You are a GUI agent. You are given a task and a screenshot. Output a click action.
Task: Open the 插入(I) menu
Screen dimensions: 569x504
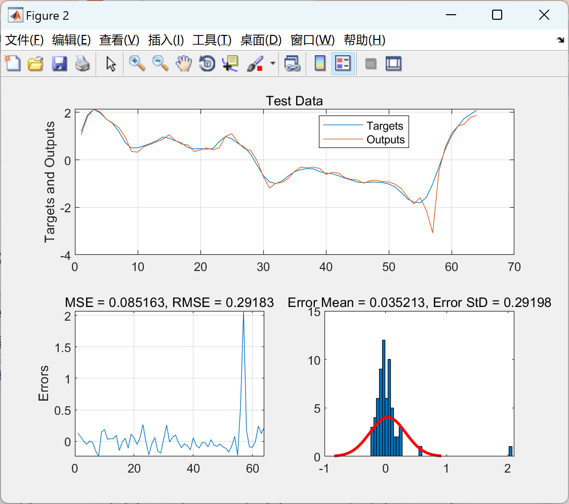tap(166, 40)
